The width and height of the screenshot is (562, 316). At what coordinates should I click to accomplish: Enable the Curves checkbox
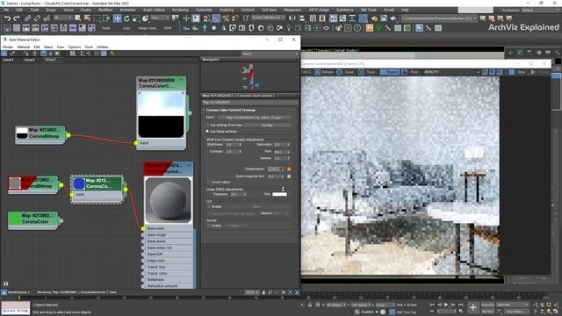coord(209,226)
